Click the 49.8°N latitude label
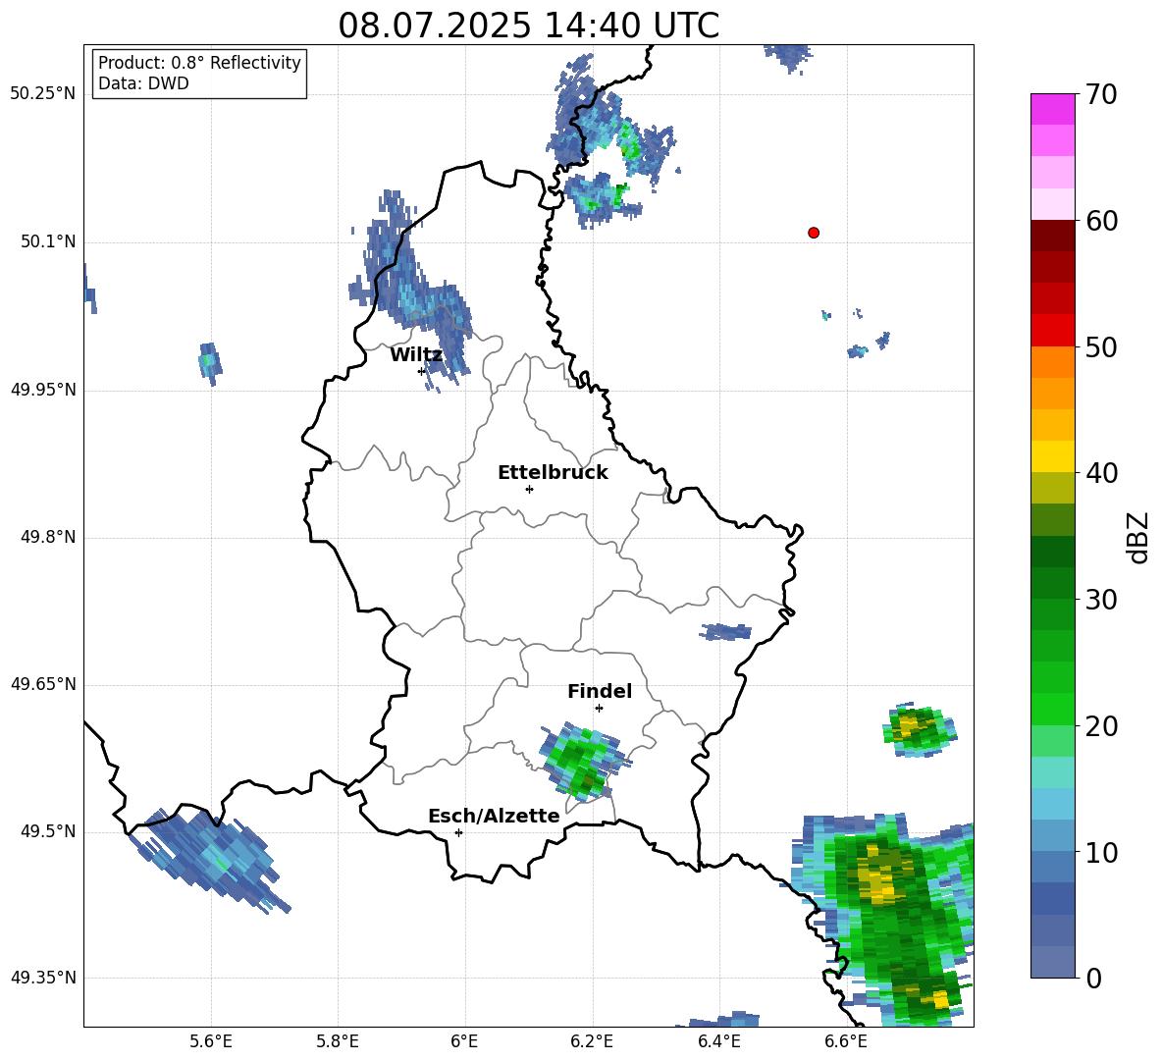This screenshot has height=1061, width=1162. click(x=48, y=537)
